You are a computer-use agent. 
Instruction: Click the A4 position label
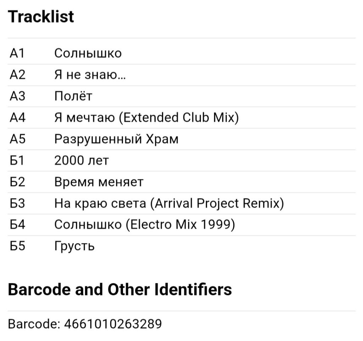coord(18,117)
